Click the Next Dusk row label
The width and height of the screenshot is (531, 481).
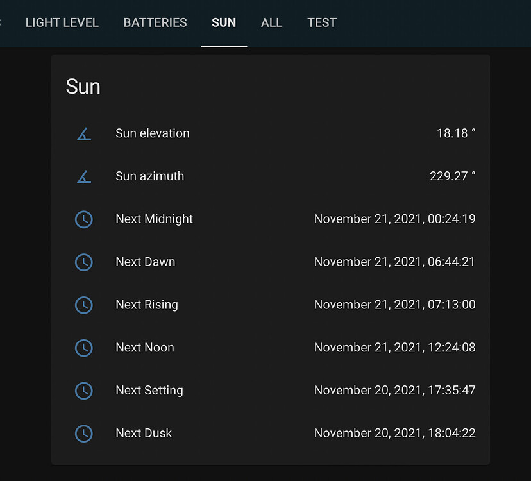(x=144, y=434)
